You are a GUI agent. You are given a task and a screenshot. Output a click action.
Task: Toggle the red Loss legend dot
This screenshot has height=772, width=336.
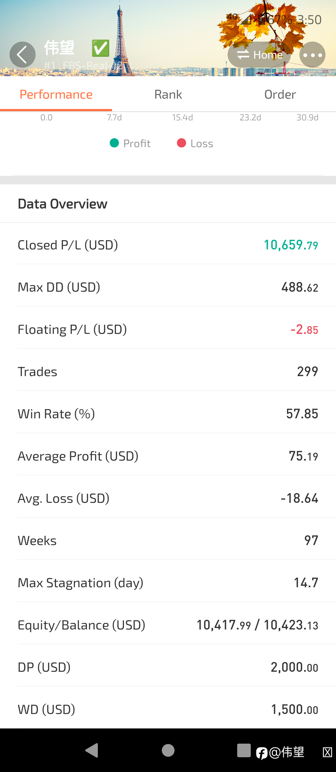tap(182, 143)
